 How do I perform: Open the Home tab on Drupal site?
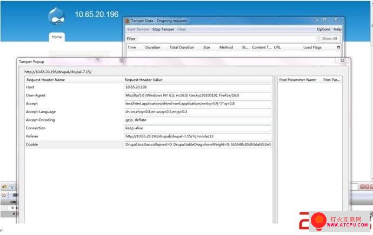pos(57,37)
